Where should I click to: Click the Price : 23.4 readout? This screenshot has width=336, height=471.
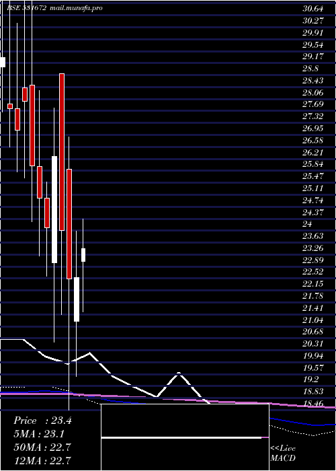pyautogui.click(x=42, y=421)
